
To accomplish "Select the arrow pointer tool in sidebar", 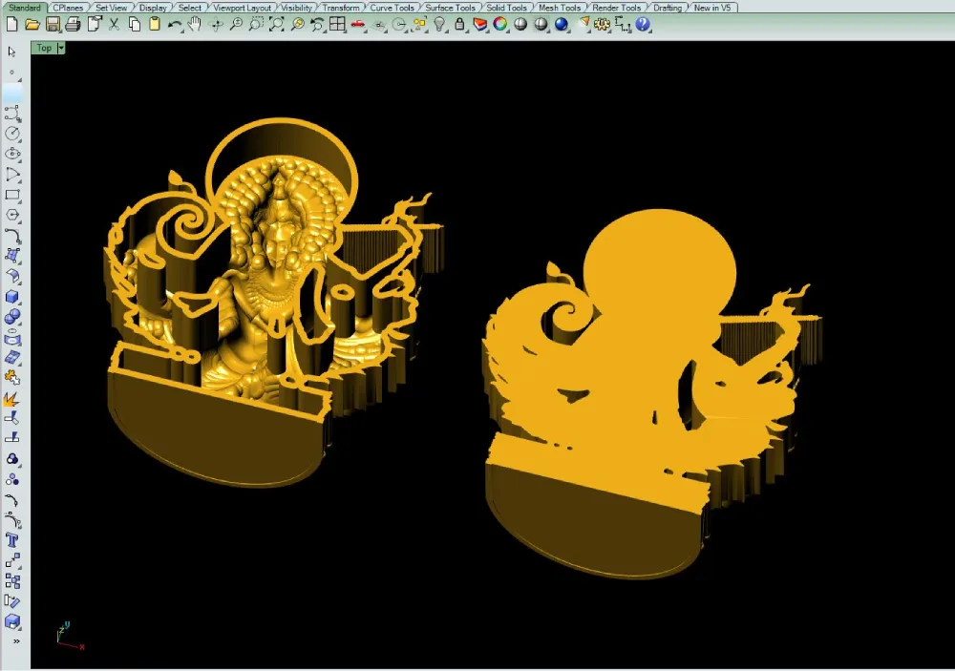I will [12, 52].
